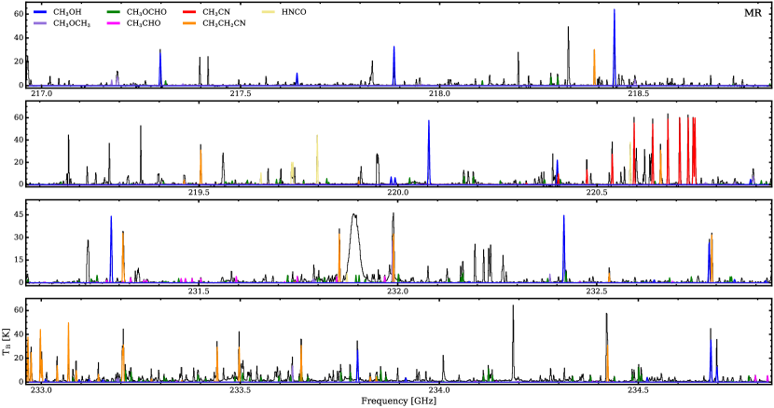Screen dimensions: 774x408
Task: Click the blue peak near 232.4 GHz
Action: [x=564, y=249]
